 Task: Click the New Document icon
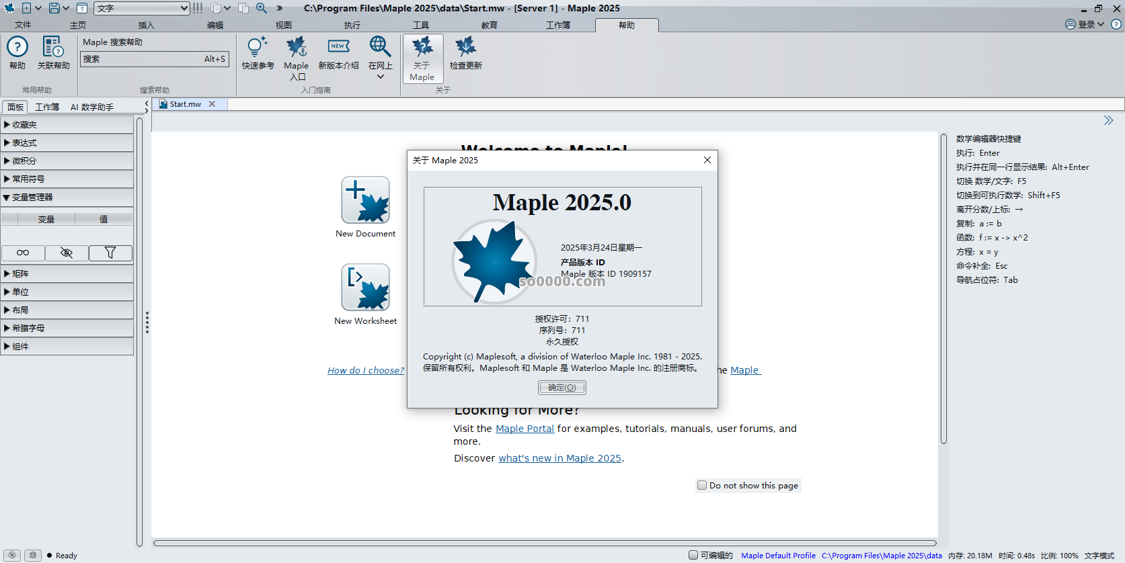365,200
